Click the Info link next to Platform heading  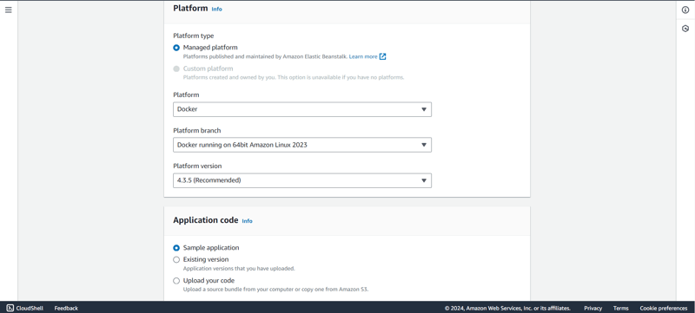[216, 9]
